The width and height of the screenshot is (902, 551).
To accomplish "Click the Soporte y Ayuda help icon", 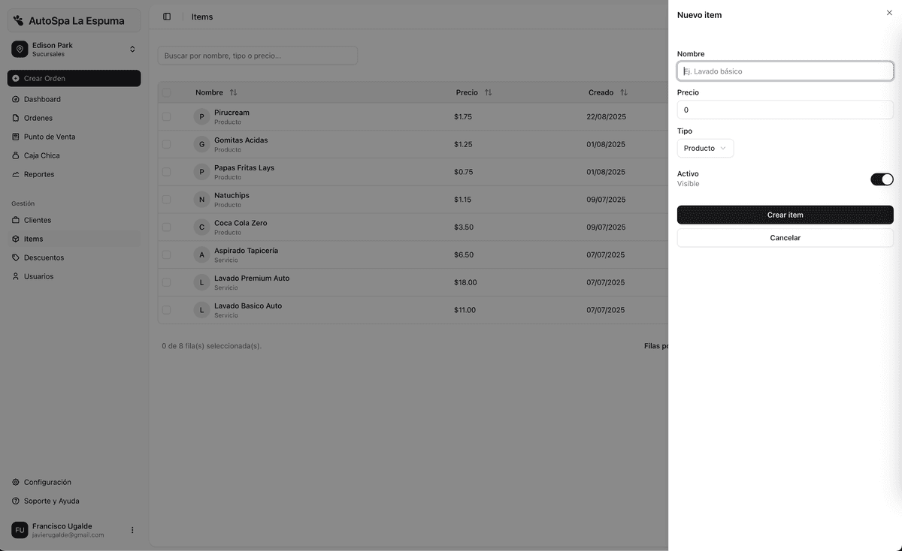I will point(16,501).
